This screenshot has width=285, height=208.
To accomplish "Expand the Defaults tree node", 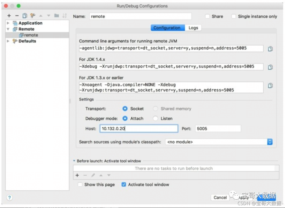I will 8,41.
